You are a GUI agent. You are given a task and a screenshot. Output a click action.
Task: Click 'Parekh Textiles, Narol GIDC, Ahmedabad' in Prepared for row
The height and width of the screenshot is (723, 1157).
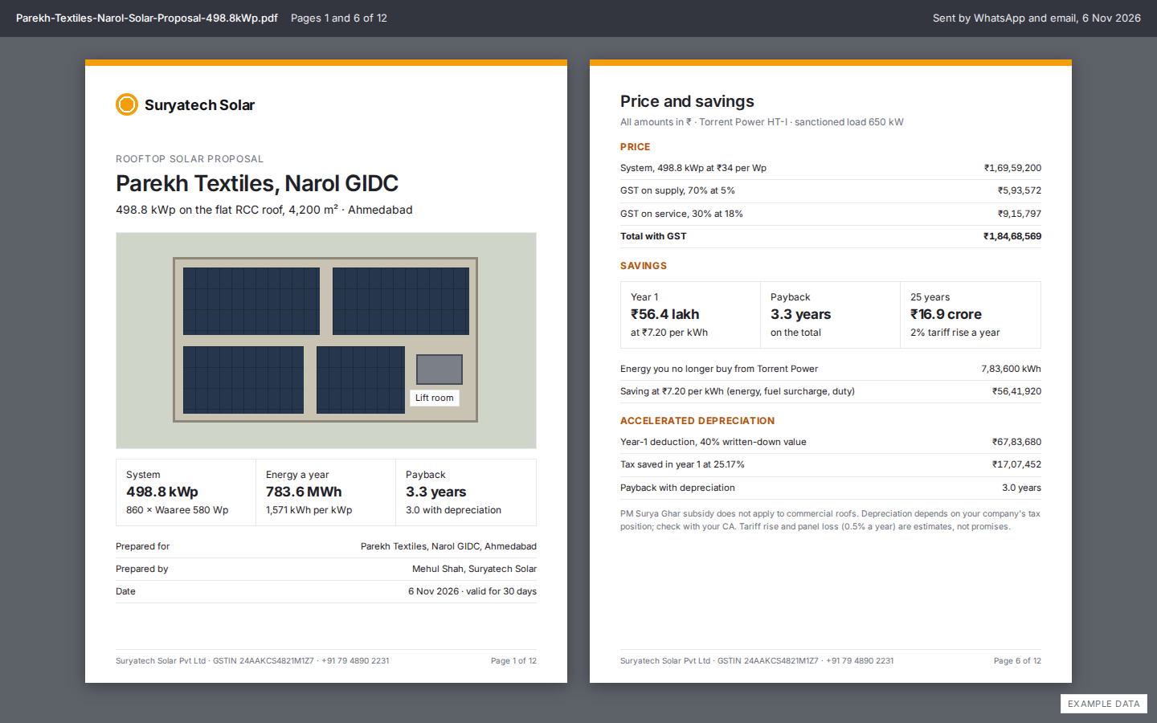448,546
